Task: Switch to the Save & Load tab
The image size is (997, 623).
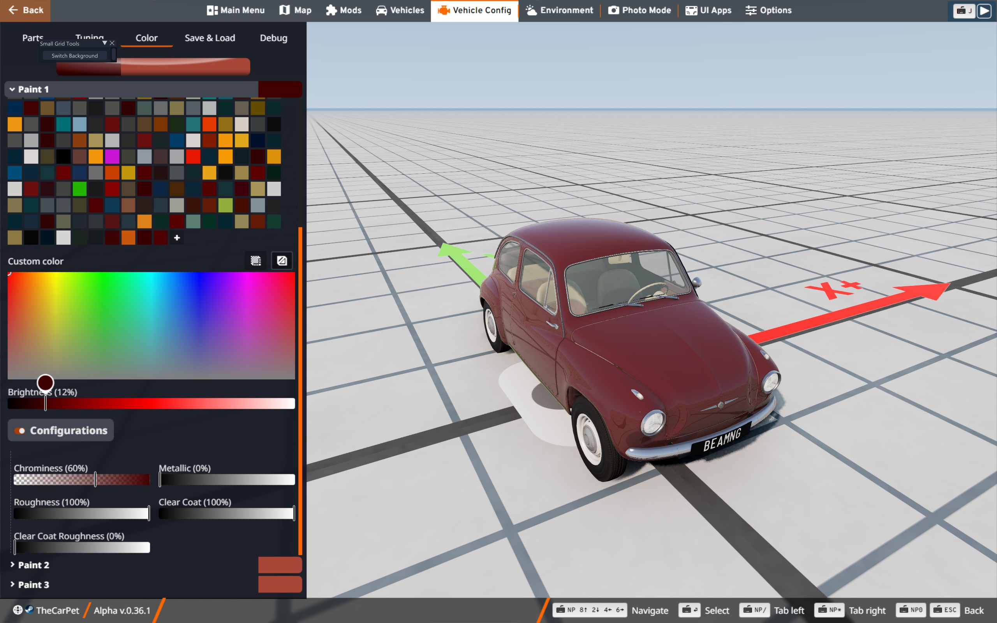Action: click(210, 38)
